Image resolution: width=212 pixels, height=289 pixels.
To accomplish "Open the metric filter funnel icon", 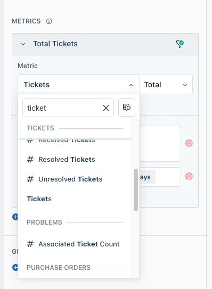I will 180,44.
